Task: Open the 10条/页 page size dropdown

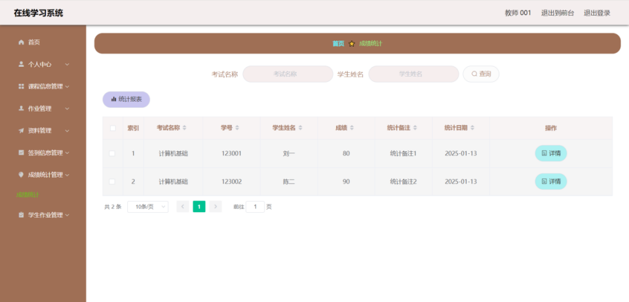Action: click(x=147, y=207)
